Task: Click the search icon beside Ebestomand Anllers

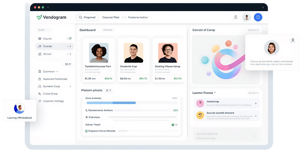Action: (x=86, y=110)
